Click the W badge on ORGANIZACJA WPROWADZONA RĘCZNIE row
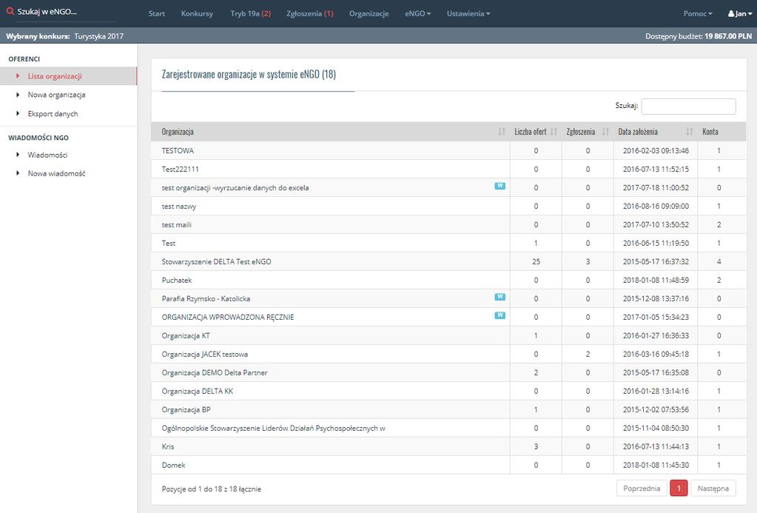The image size is (757, 513). (x=499, y=315)
